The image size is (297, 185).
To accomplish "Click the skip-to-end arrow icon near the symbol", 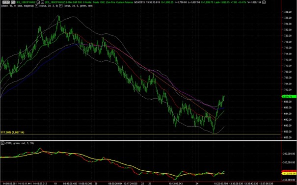I will (x=43, y=2).
